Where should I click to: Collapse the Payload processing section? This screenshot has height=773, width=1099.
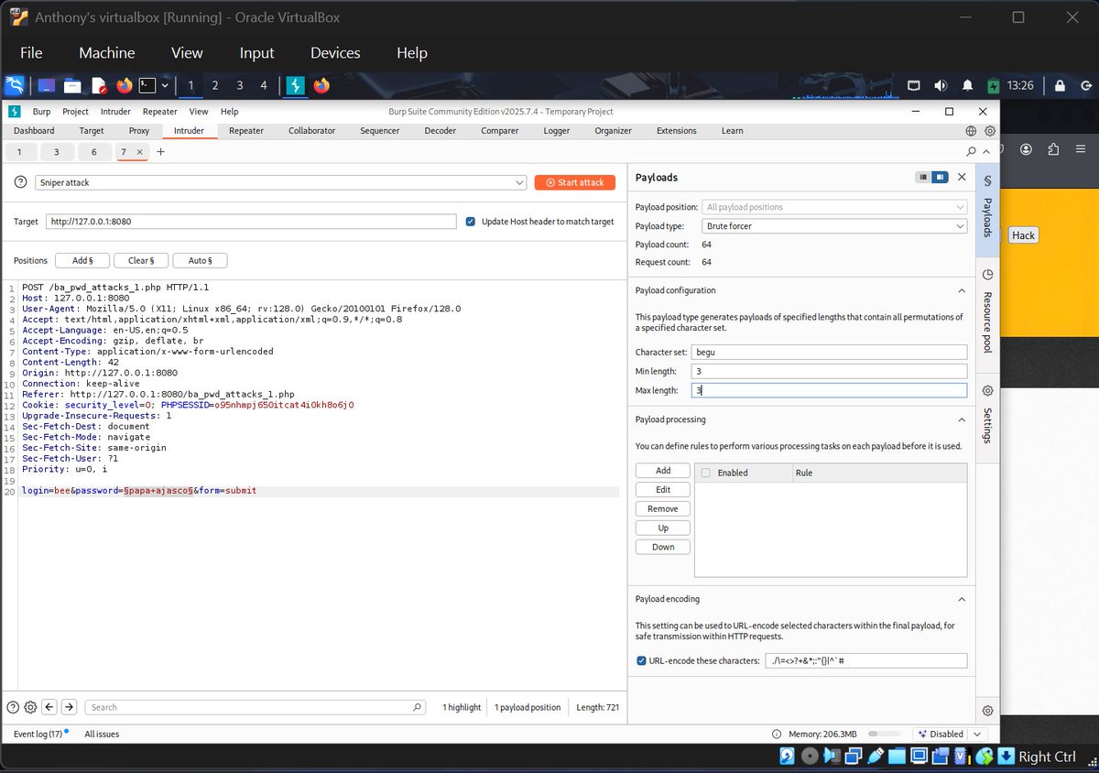tap(962, 419)
